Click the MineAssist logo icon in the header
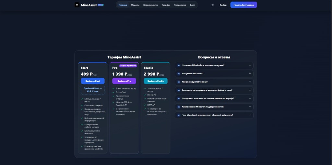The image size is (332, 165). pyautogui.click(x=77, y=5)
